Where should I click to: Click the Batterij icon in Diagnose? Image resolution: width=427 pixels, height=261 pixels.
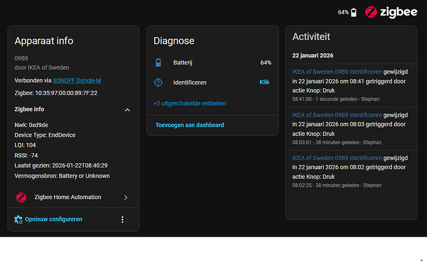click(x=158, y=62)
